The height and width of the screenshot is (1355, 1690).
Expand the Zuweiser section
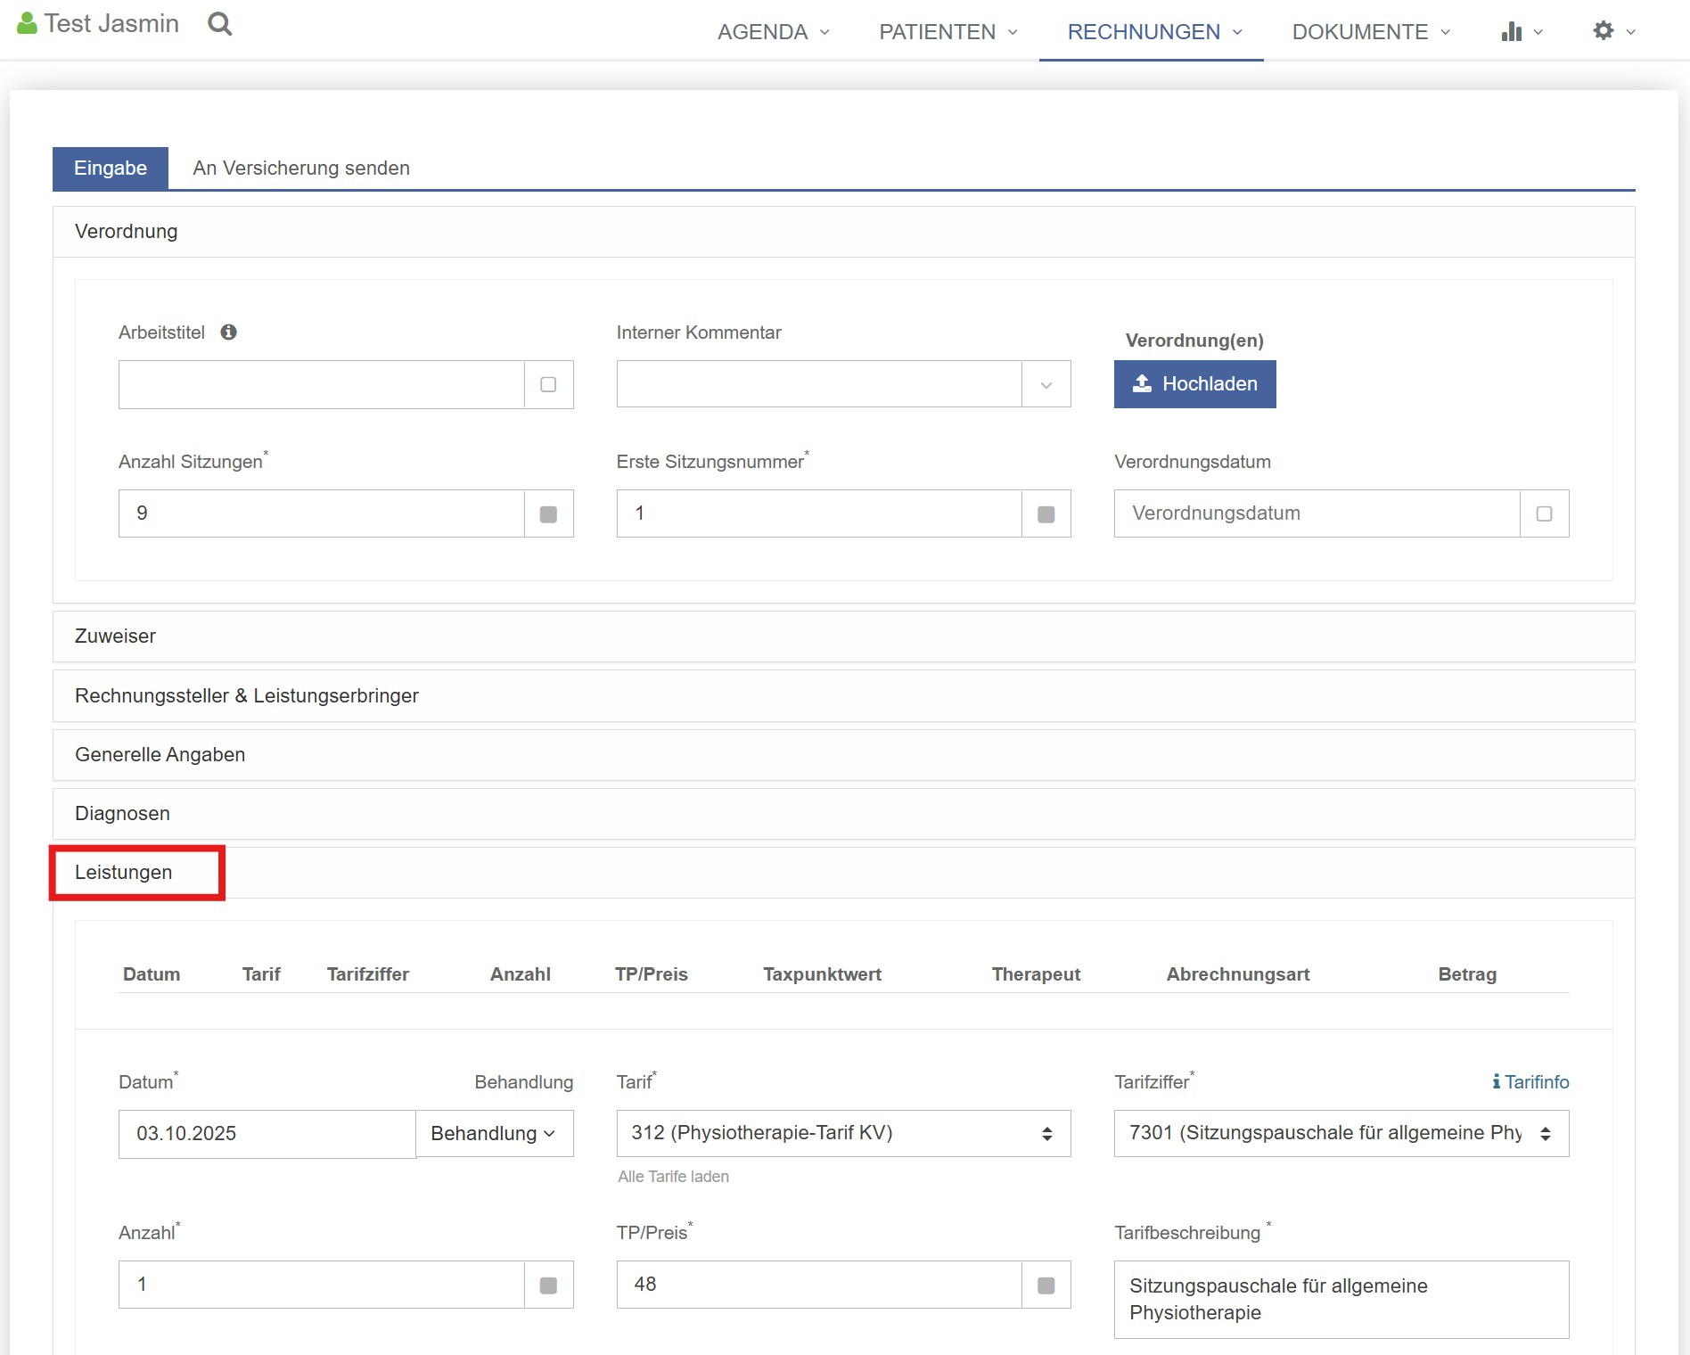tap(116, 636)
